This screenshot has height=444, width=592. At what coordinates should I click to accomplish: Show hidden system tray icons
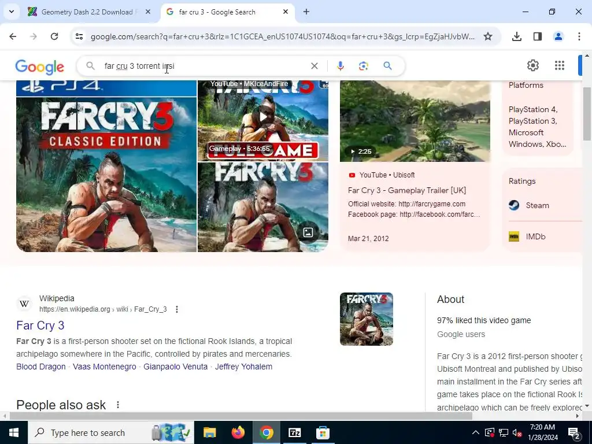point(476,432)
